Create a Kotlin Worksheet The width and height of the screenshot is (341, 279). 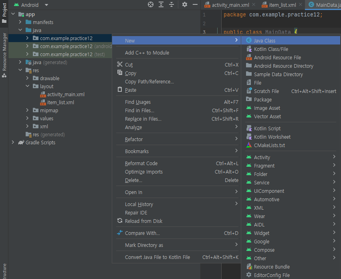click(x=291, y=137)
